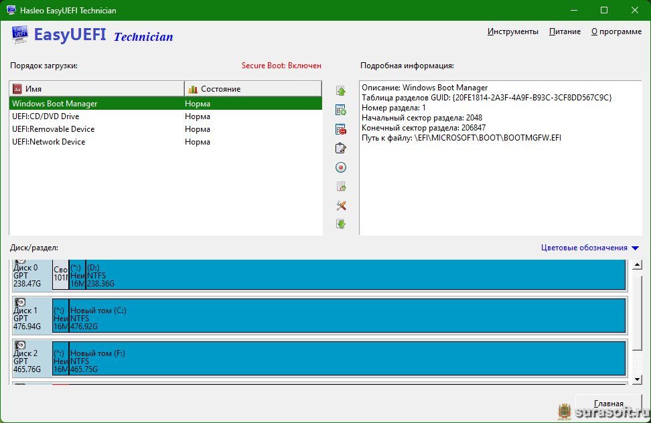
Task: Select UEFI:Removable Device entry
Action: 165,129
